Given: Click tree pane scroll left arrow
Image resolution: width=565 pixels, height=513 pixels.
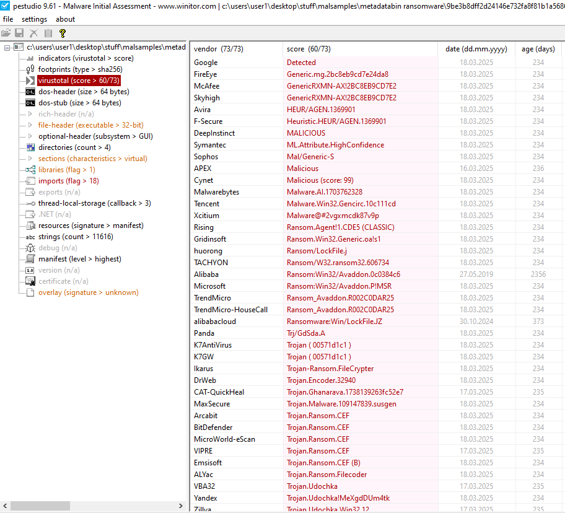Looking at the screenshot, I should [5, 506].
